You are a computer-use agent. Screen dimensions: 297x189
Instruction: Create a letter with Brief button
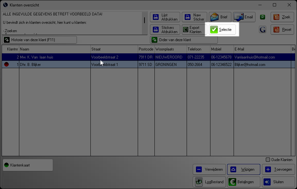pyautogui.click(x=220, y=17)
